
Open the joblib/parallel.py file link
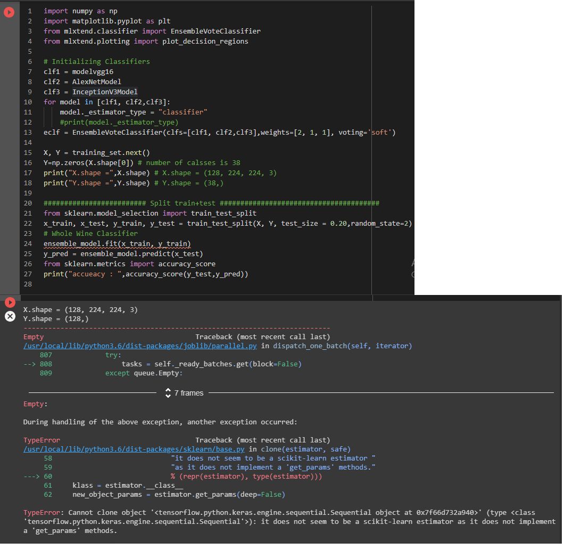point(140,346)
